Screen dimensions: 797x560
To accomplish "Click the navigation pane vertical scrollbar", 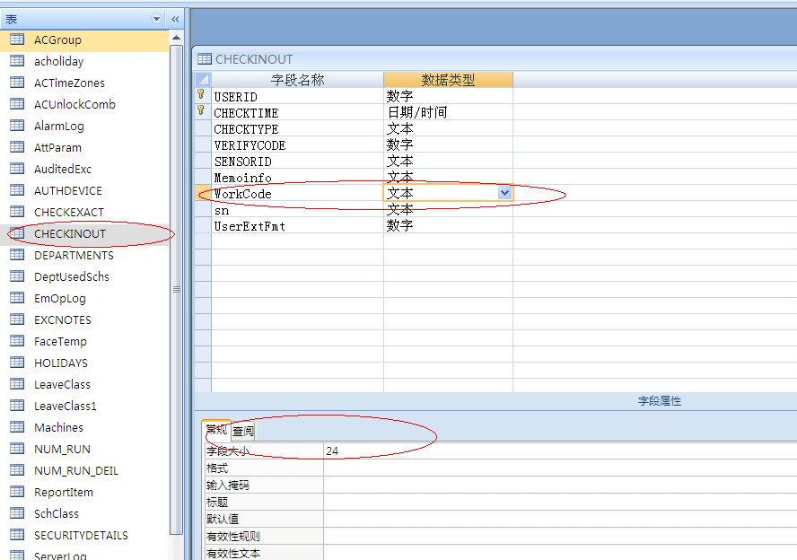I will (177, 287).
